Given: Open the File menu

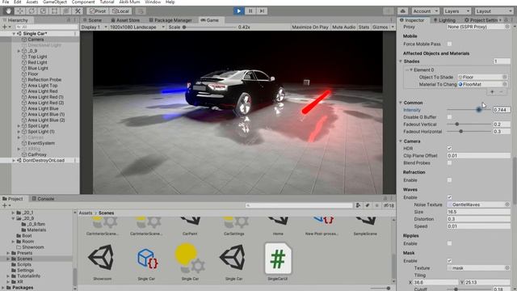Looking at the screenshot, I should (6, 2).
